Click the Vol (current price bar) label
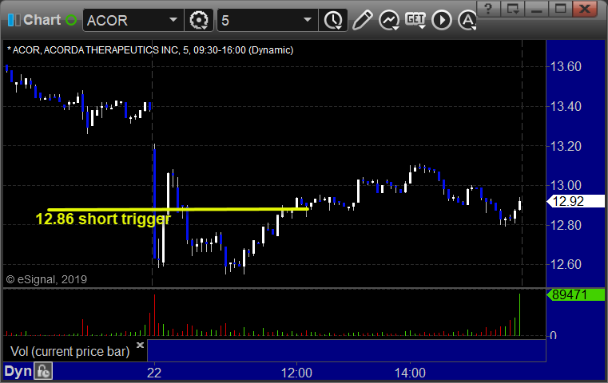 click(70, 351)
